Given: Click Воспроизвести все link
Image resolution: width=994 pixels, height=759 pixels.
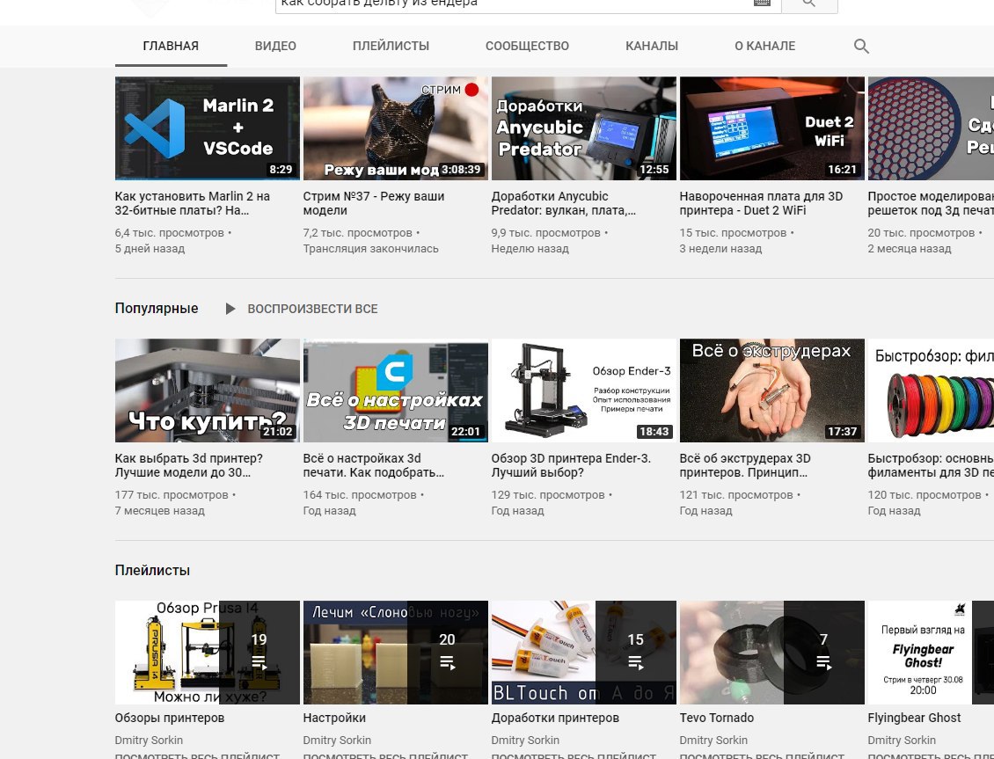Looking at the screenshot, I should tap(312, 310).
